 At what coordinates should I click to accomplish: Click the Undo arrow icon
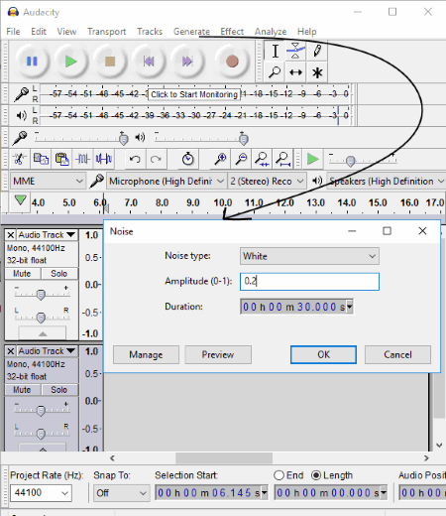pyautogui.click(x=135, y=159)
